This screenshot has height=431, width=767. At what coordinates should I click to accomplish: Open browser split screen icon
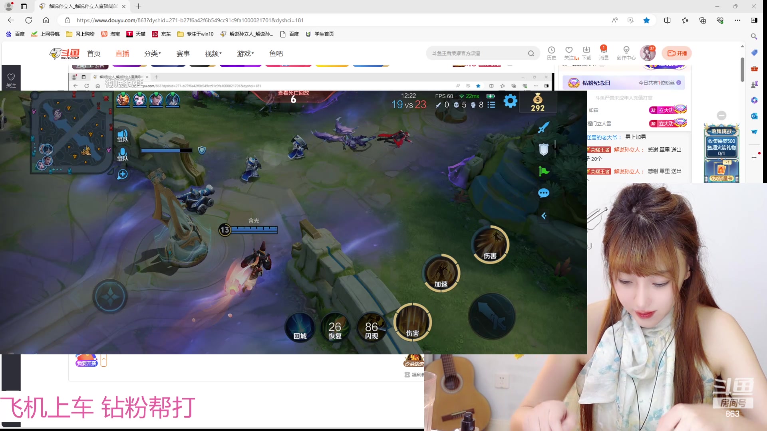[667, 20]
